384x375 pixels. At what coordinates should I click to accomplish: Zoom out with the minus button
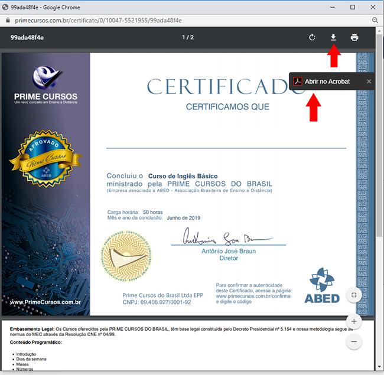(353, 341)
